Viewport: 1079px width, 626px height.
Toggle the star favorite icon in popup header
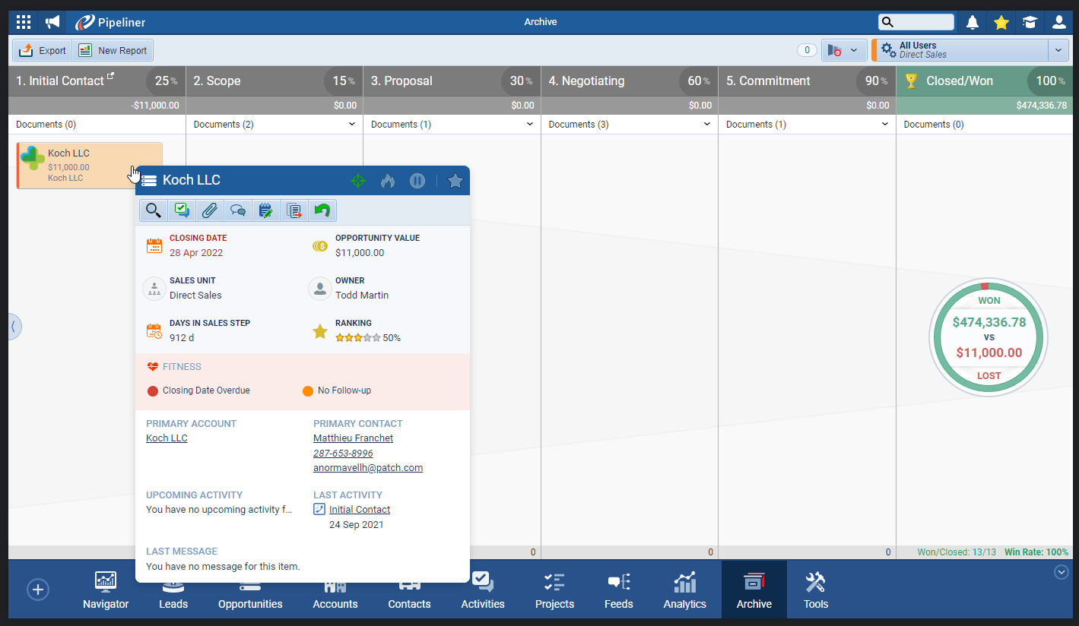(x=455, y=181)
